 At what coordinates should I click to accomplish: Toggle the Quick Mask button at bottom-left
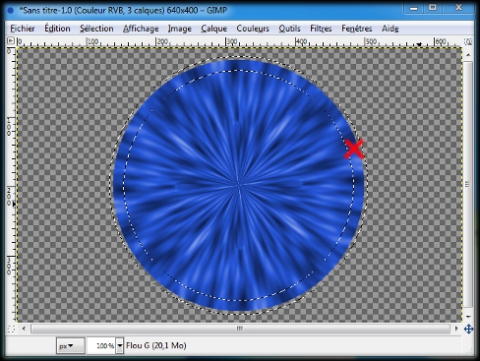click(11, 329)
